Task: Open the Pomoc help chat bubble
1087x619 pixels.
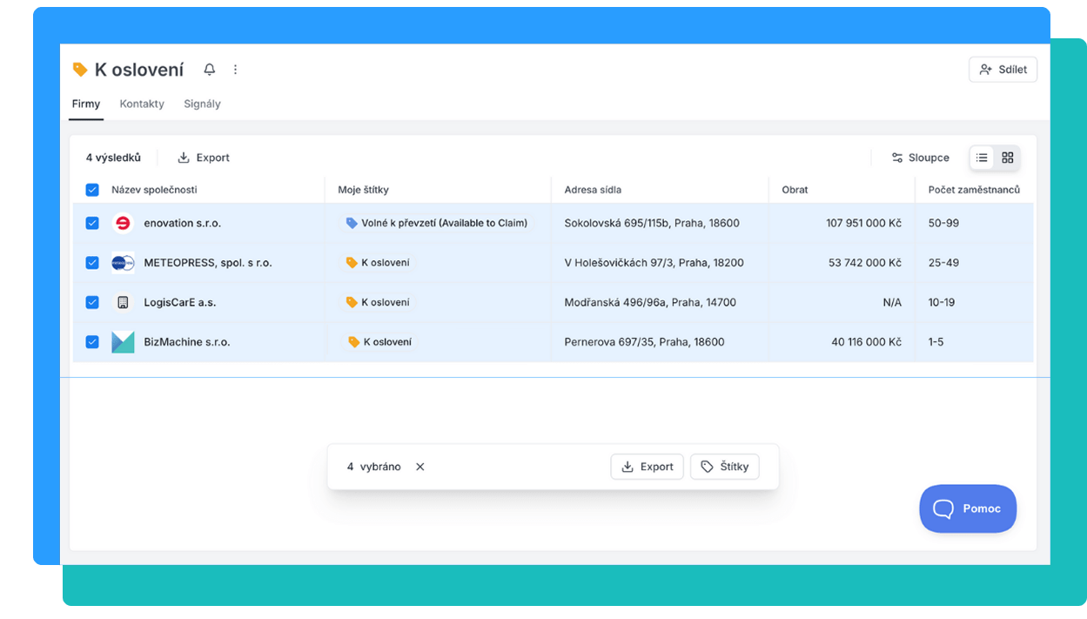Action: point(968,508)
